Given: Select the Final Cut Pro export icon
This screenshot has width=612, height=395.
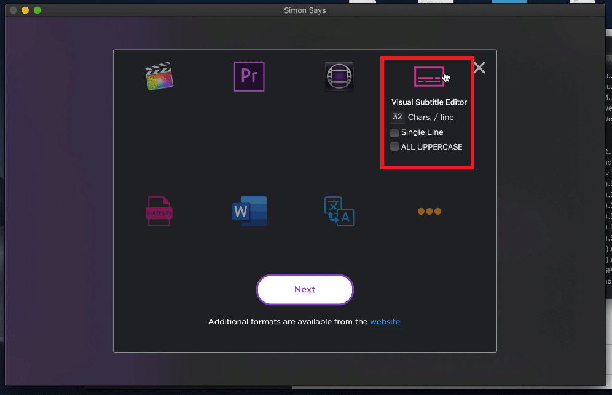Looking at the screenshot, I should point(159,76).
